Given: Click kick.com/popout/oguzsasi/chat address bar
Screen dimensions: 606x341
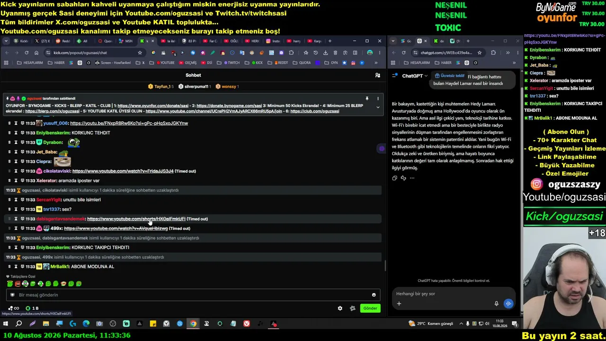Looking at the screenshot, I should click(95, 53).
